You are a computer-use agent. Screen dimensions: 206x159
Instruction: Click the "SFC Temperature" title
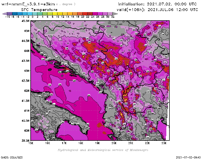(39, 10)
